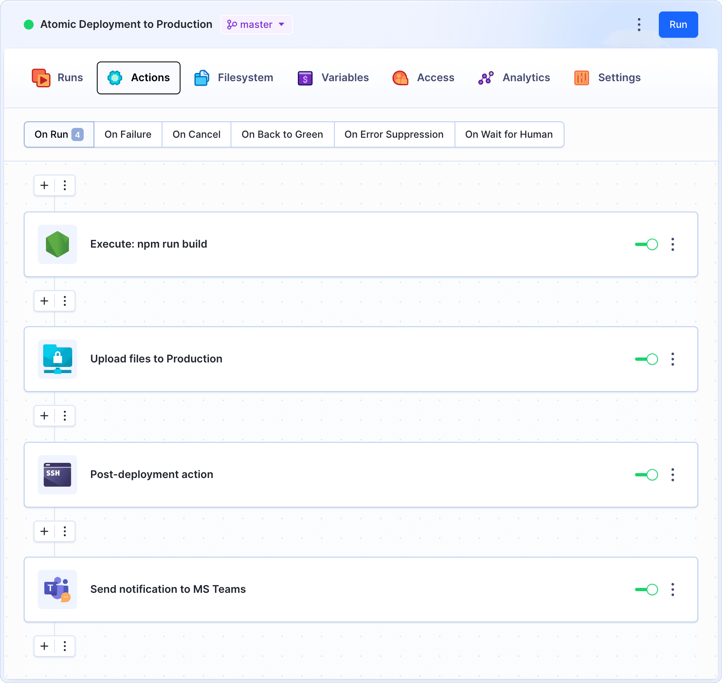
Task: Switch to the On Failure tab
Action: [128, 134]
